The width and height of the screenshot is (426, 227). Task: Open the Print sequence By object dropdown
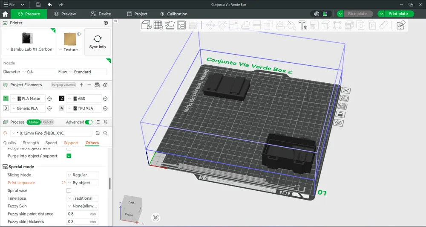point(82,183)
